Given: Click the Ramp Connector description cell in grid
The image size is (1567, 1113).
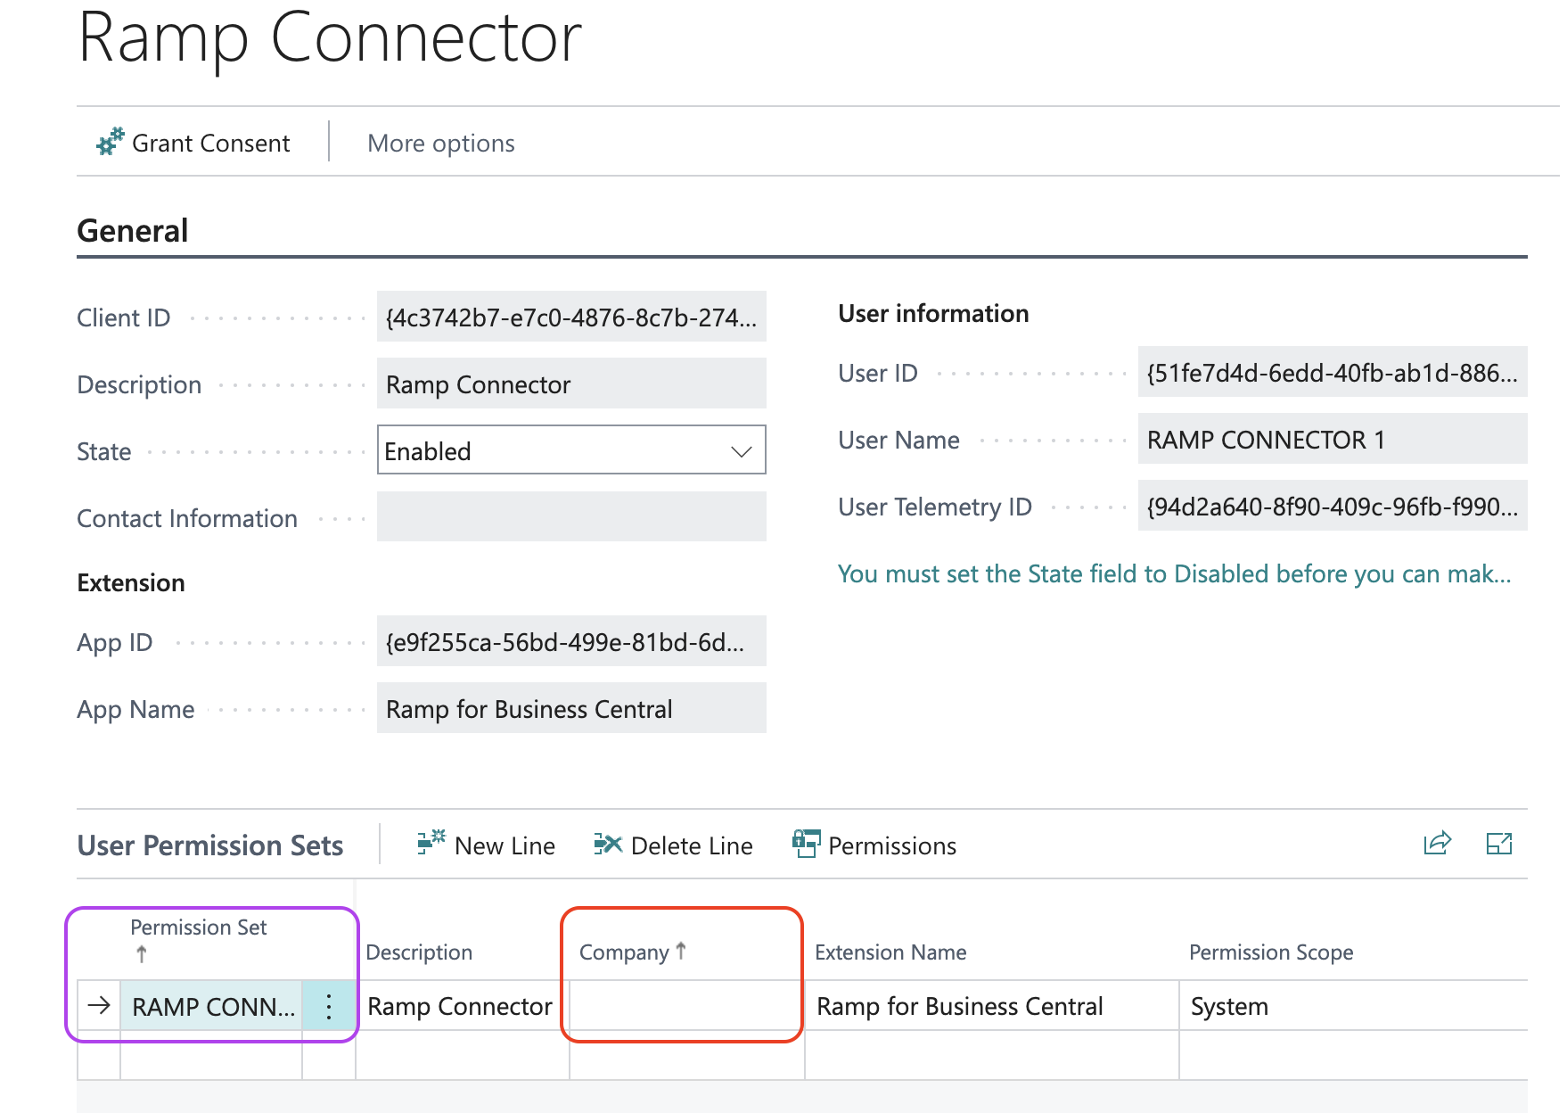Looking at the screenshot, I should tap(462, 1006).
